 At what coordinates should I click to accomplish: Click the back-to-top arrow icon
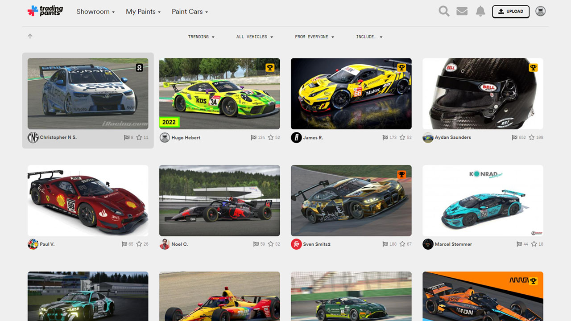click(30, 36)
